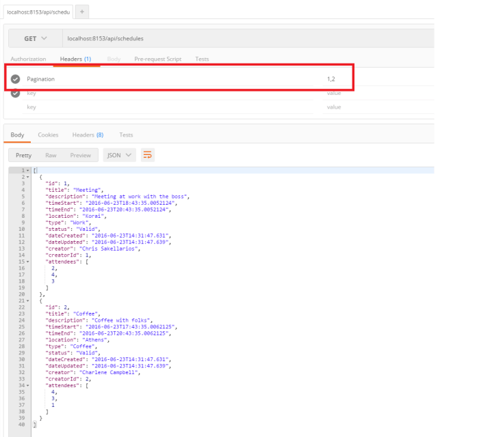Switch to response Body tab
This screenshot has height=437, width=479.
tap(17, 135)
